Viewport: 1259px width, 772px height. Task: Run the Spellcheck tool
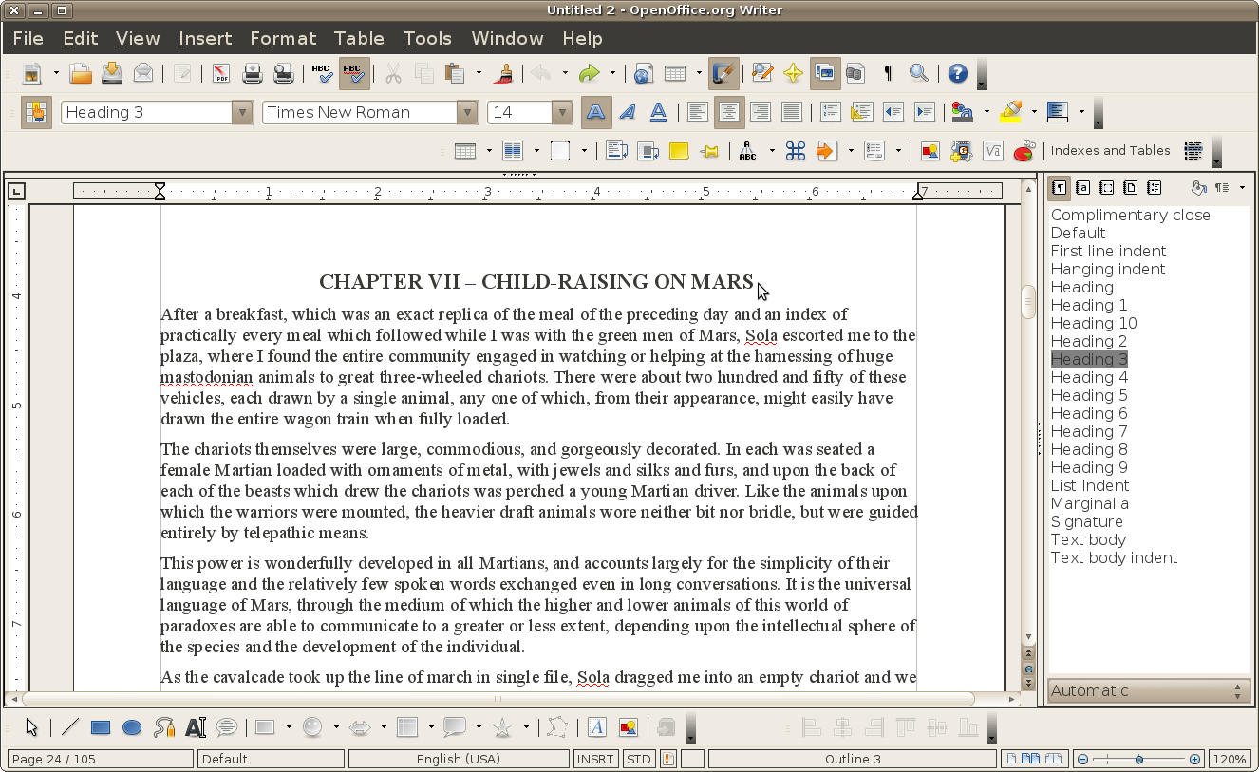tap(321, 73)
